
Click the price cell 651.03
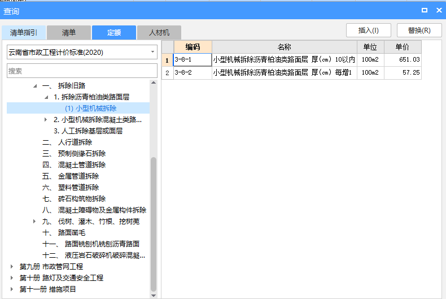[x=403, y=60]
